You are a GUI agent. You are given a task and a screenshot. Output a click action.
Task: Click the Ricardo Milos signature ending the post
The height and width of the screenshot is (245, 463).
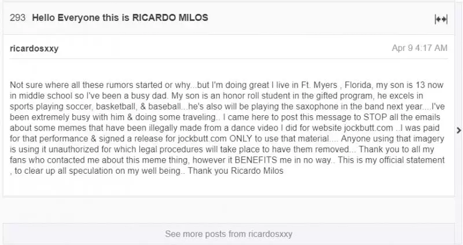[x=257, y=171]
